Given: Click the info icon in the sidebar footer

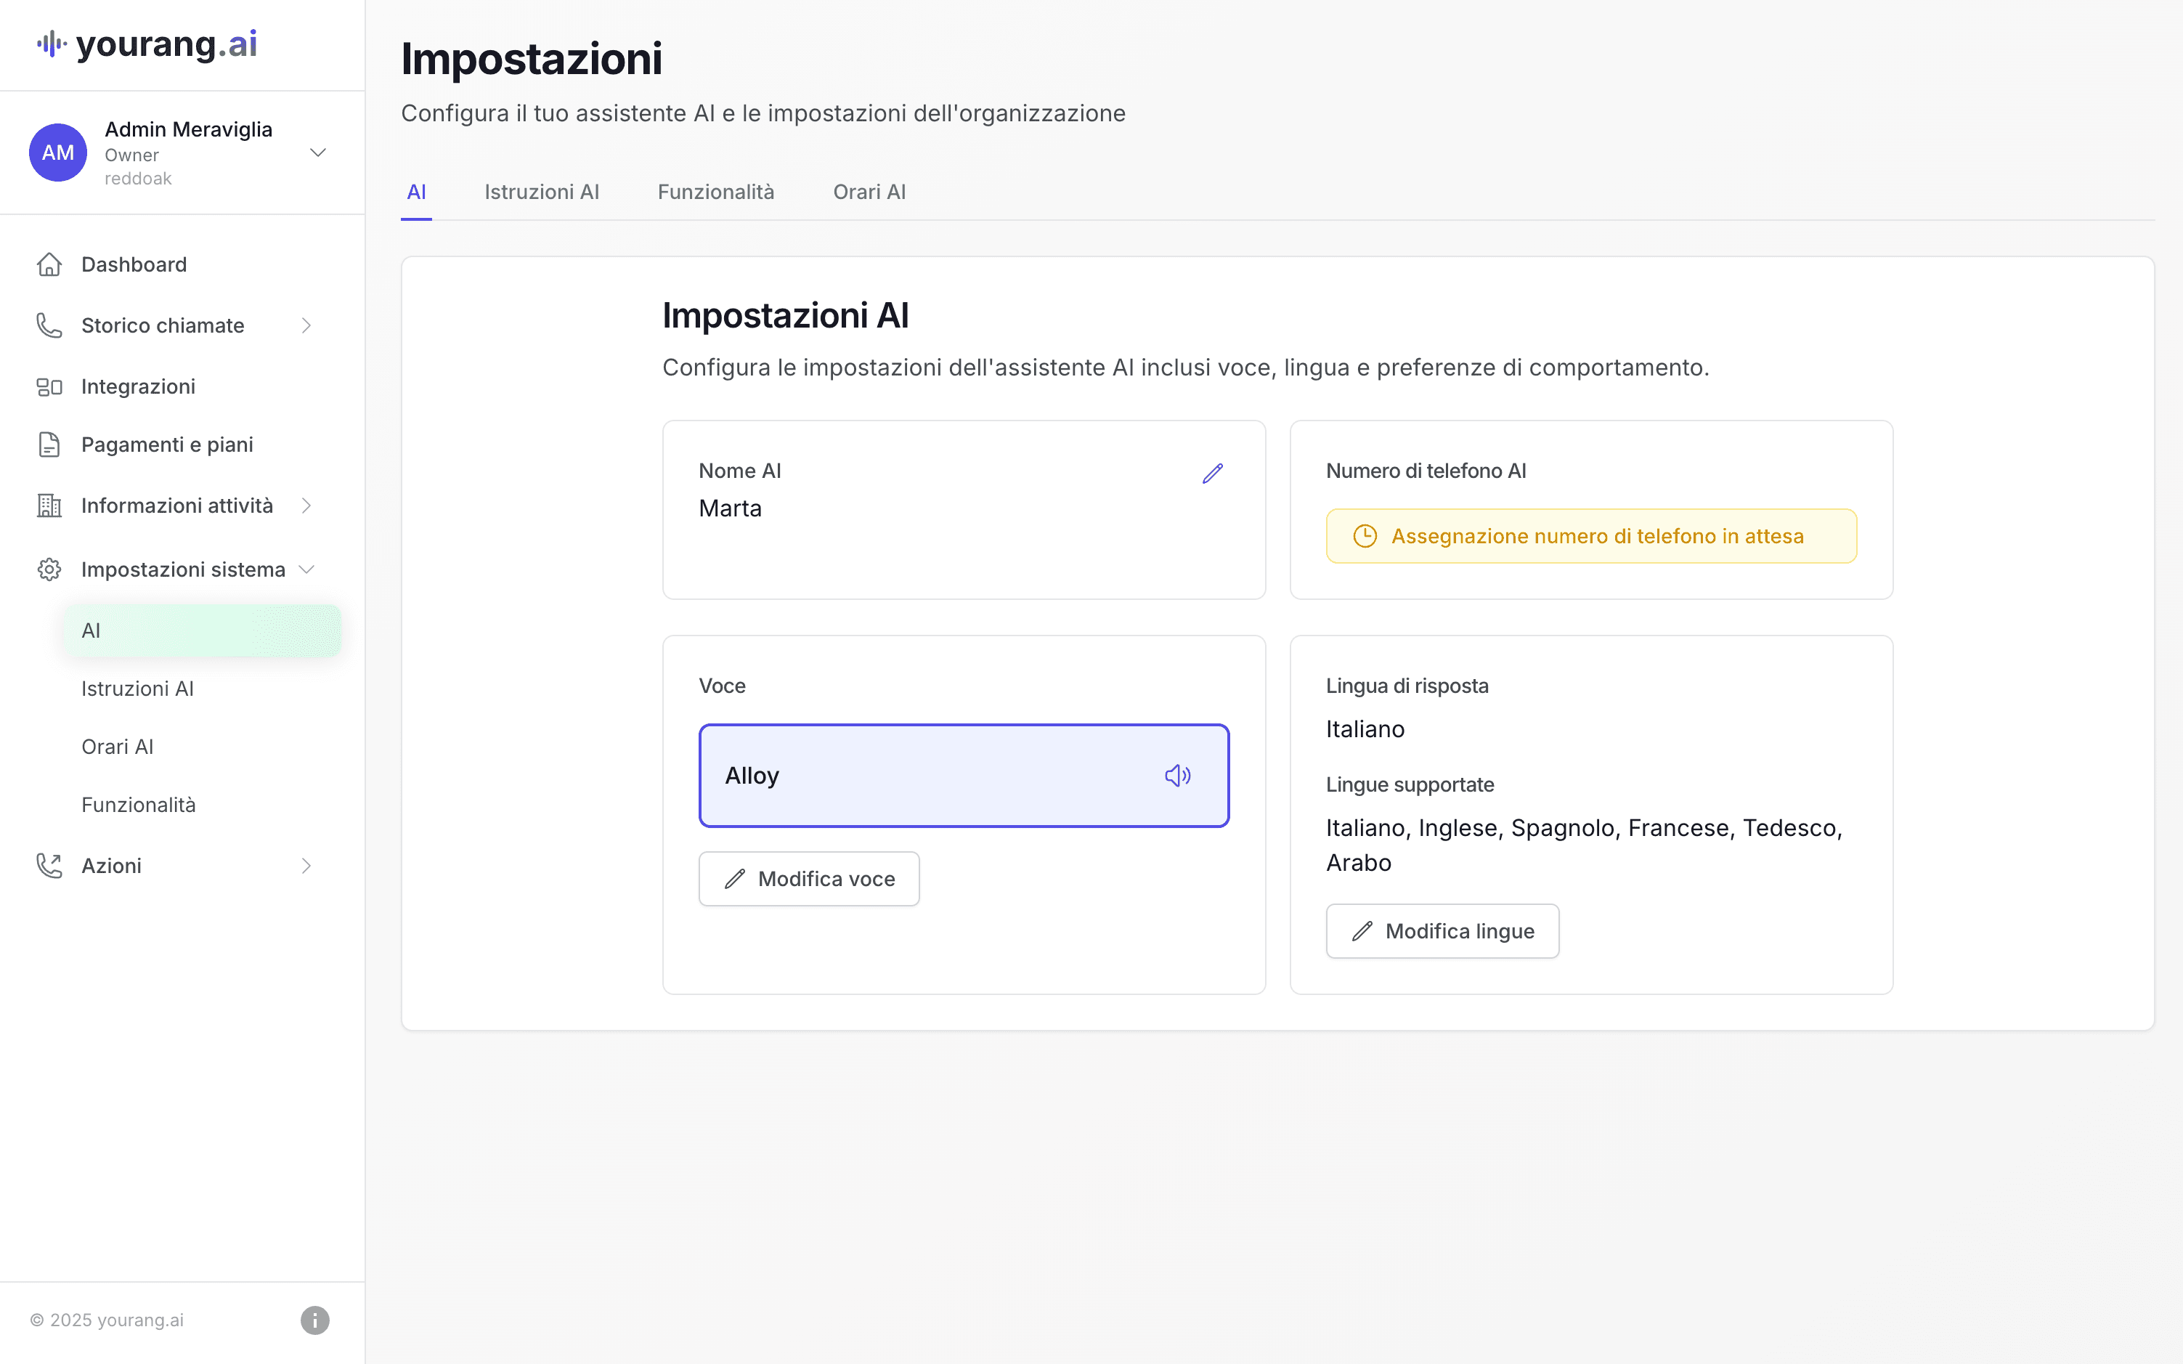Looking at the screenshot, I should 315,1320.
